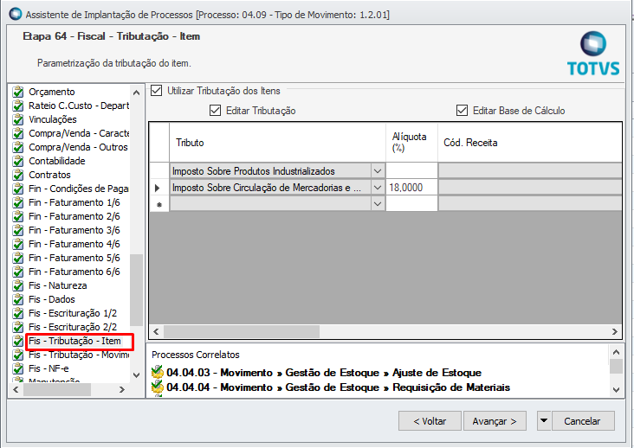
Task: Click the < Voltar button
Action: coord(430,421)
